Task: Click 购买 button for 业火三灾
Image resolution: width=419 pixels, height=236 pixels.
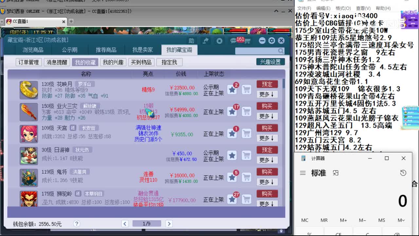Action: pyautogui.click(x=267, y=106)
